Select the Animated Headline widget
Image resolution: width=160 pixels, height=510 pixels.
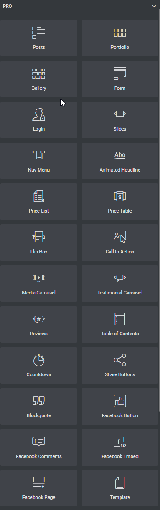[x=120, y=161]
